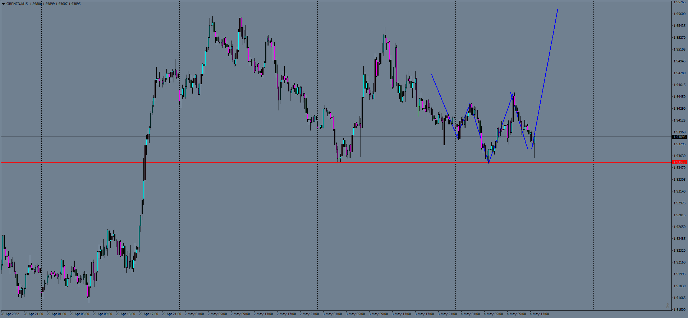The image size is (688, 318).
Task: Click the 4 May 09:00 time label
Action: 516,314
